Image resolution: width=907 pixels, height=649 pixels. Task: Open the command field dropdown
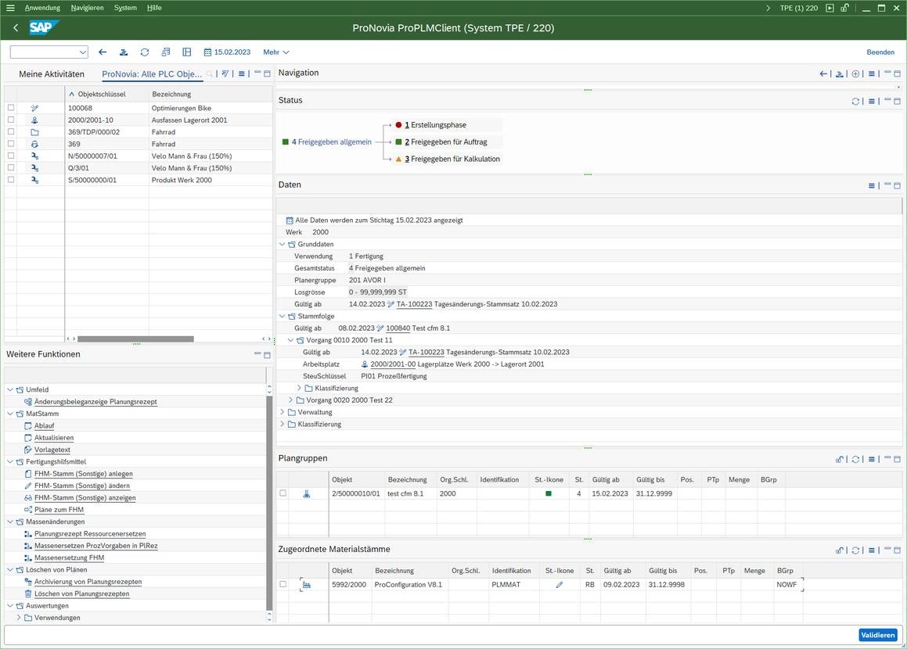click(x=82, y=52)
